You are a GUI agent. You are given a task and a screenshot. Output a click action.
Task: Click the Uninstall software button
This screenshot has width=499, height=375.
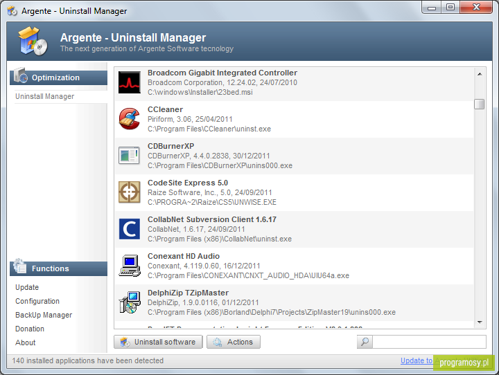tap(158, 342)
